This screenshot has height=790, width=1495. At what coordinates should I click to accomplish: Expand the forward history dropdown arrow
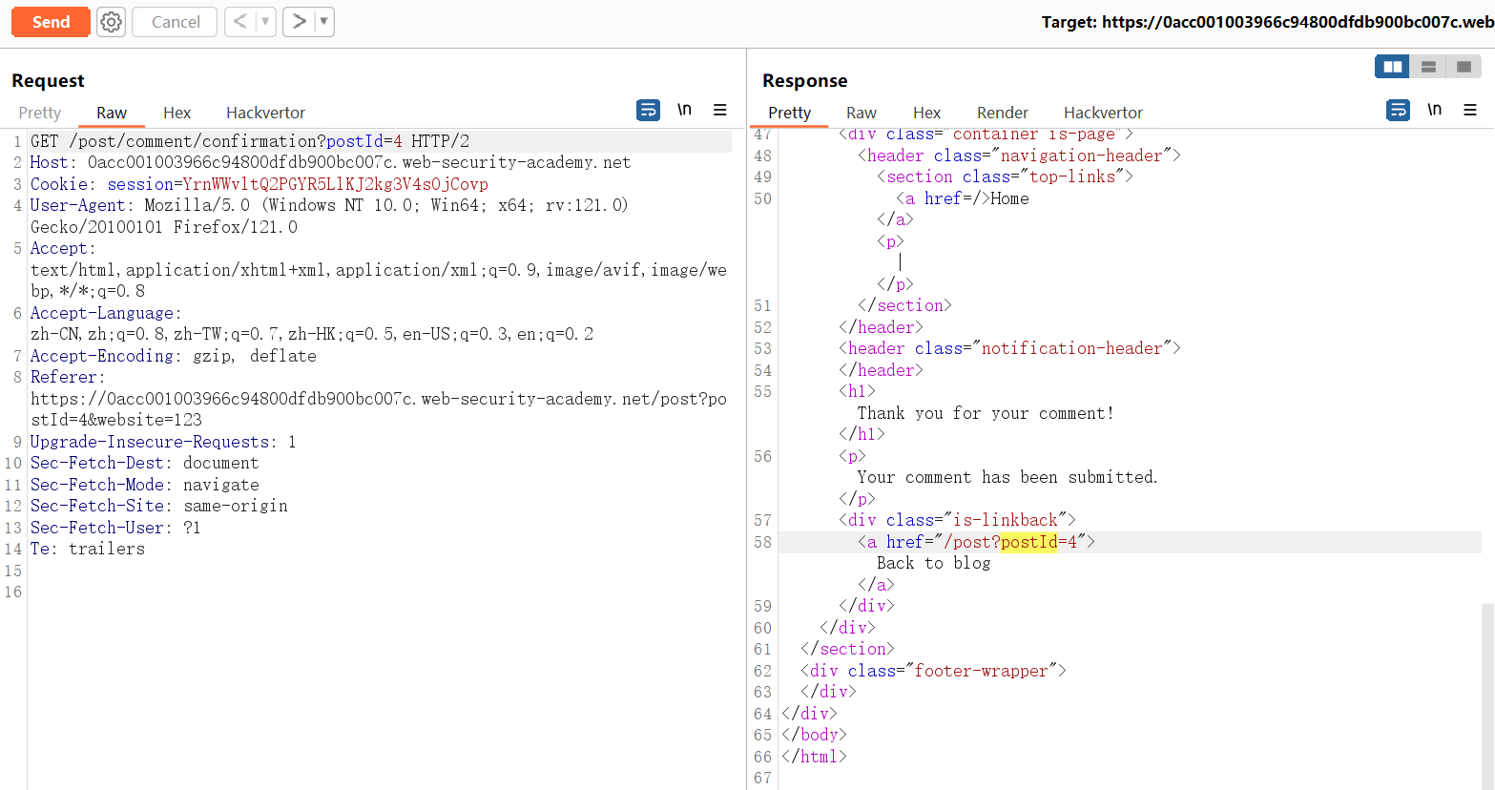pos(323,21)
